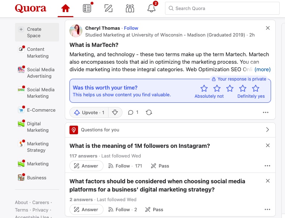
Task: Expand Questions for you chevron
Action: (267, 130)
